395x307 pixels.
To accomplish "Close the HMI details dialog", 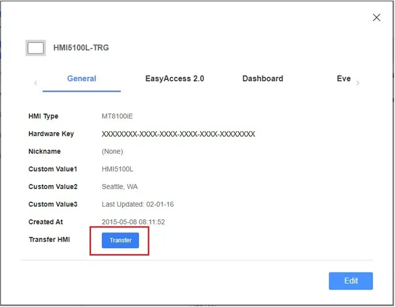I will pos(377,17).
